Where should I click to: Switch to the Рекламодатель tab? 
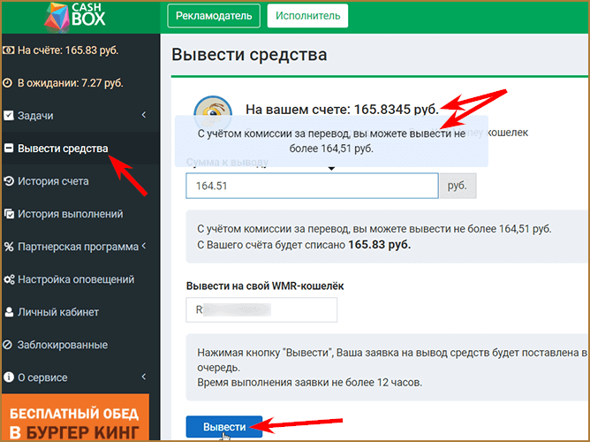click(214, 16)
